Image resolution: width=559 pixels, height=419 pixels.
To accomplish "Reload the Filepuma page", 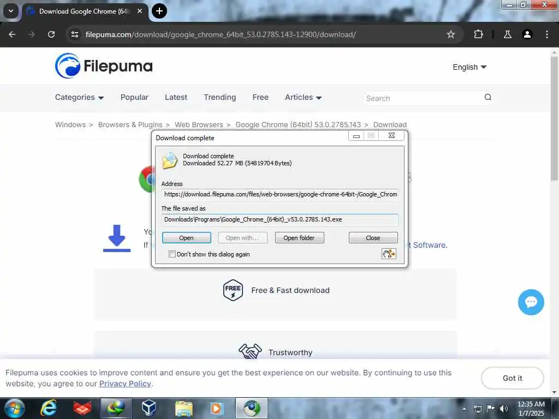I will pyautogui.click(x=51, y=34).
